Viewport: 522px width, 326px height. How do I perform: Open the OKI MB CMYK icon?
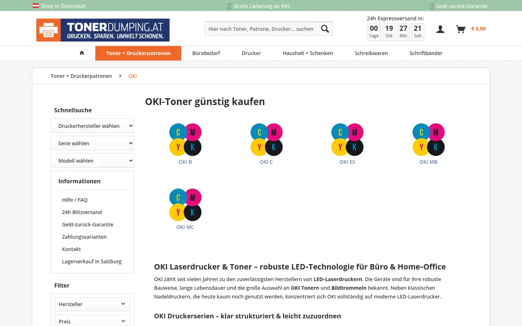click(428, 140)
